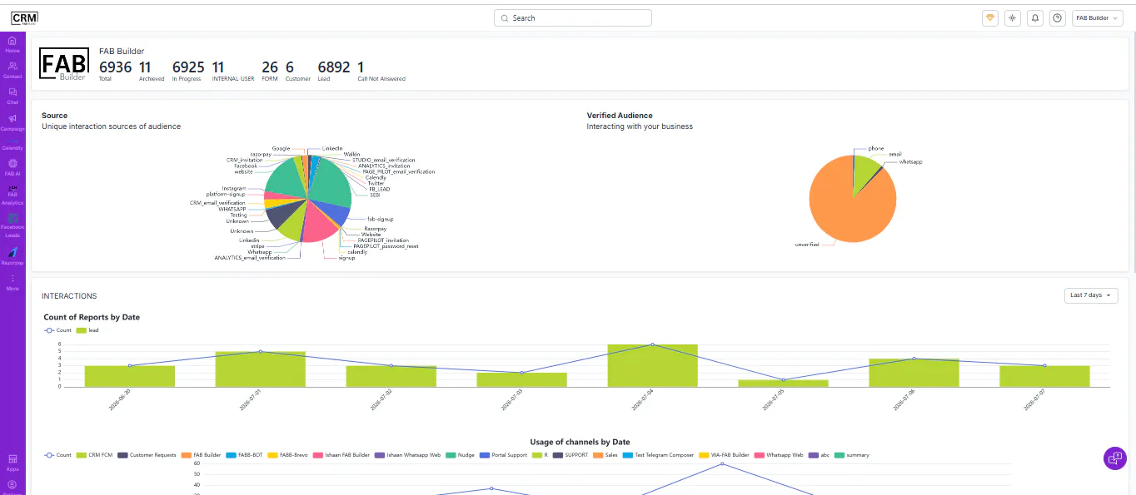Toggle the theme brightness icon
This screenshot has height=495, width=1136.
[1013, 17]
